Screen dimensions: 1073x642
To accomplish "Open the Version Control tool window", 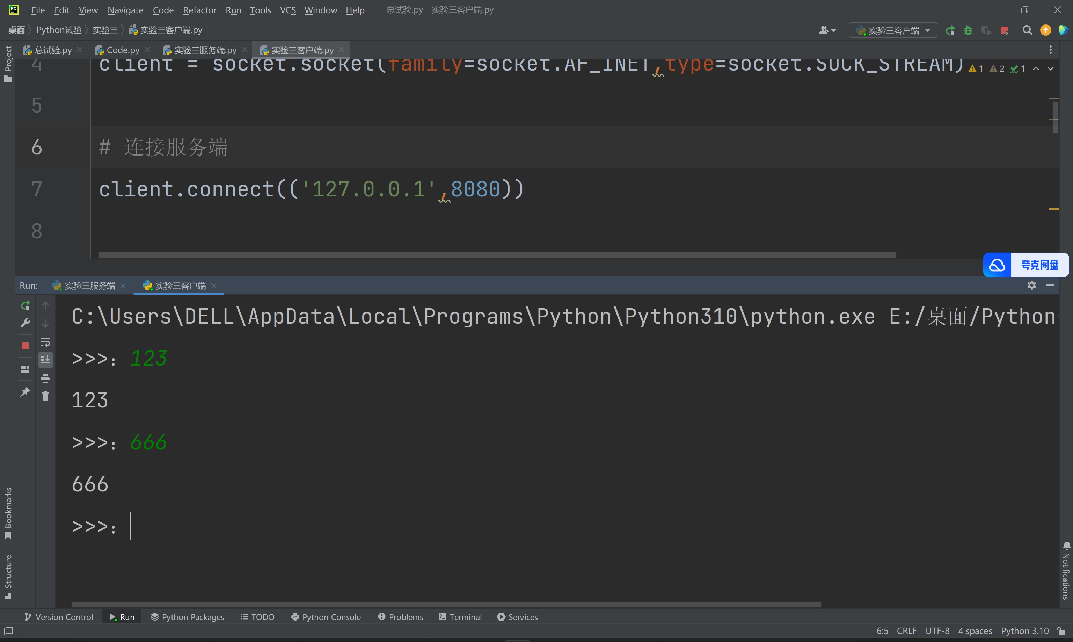I will pos(59,617).
